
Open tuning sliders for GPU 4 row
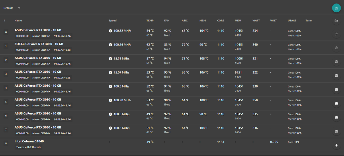(x=336, y=90)
